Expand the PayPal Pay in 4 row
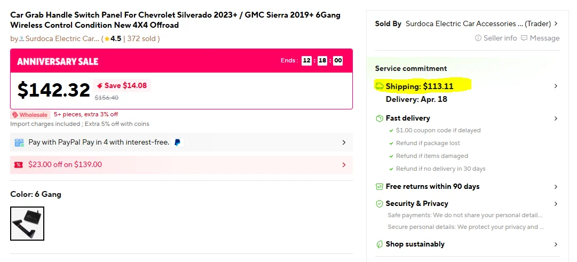 pyautogui.click(x=344, y=142)
